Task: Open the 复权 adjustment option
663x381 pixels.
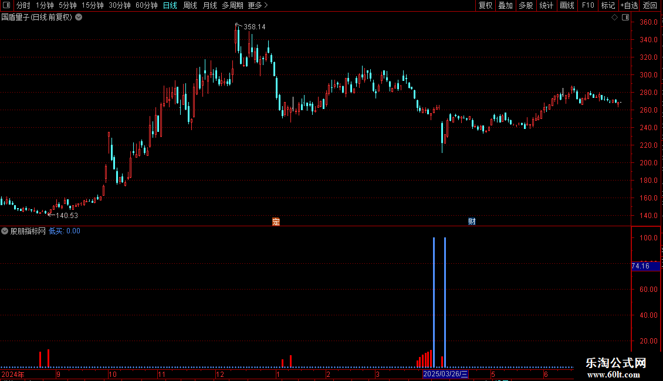Action: 485,5
